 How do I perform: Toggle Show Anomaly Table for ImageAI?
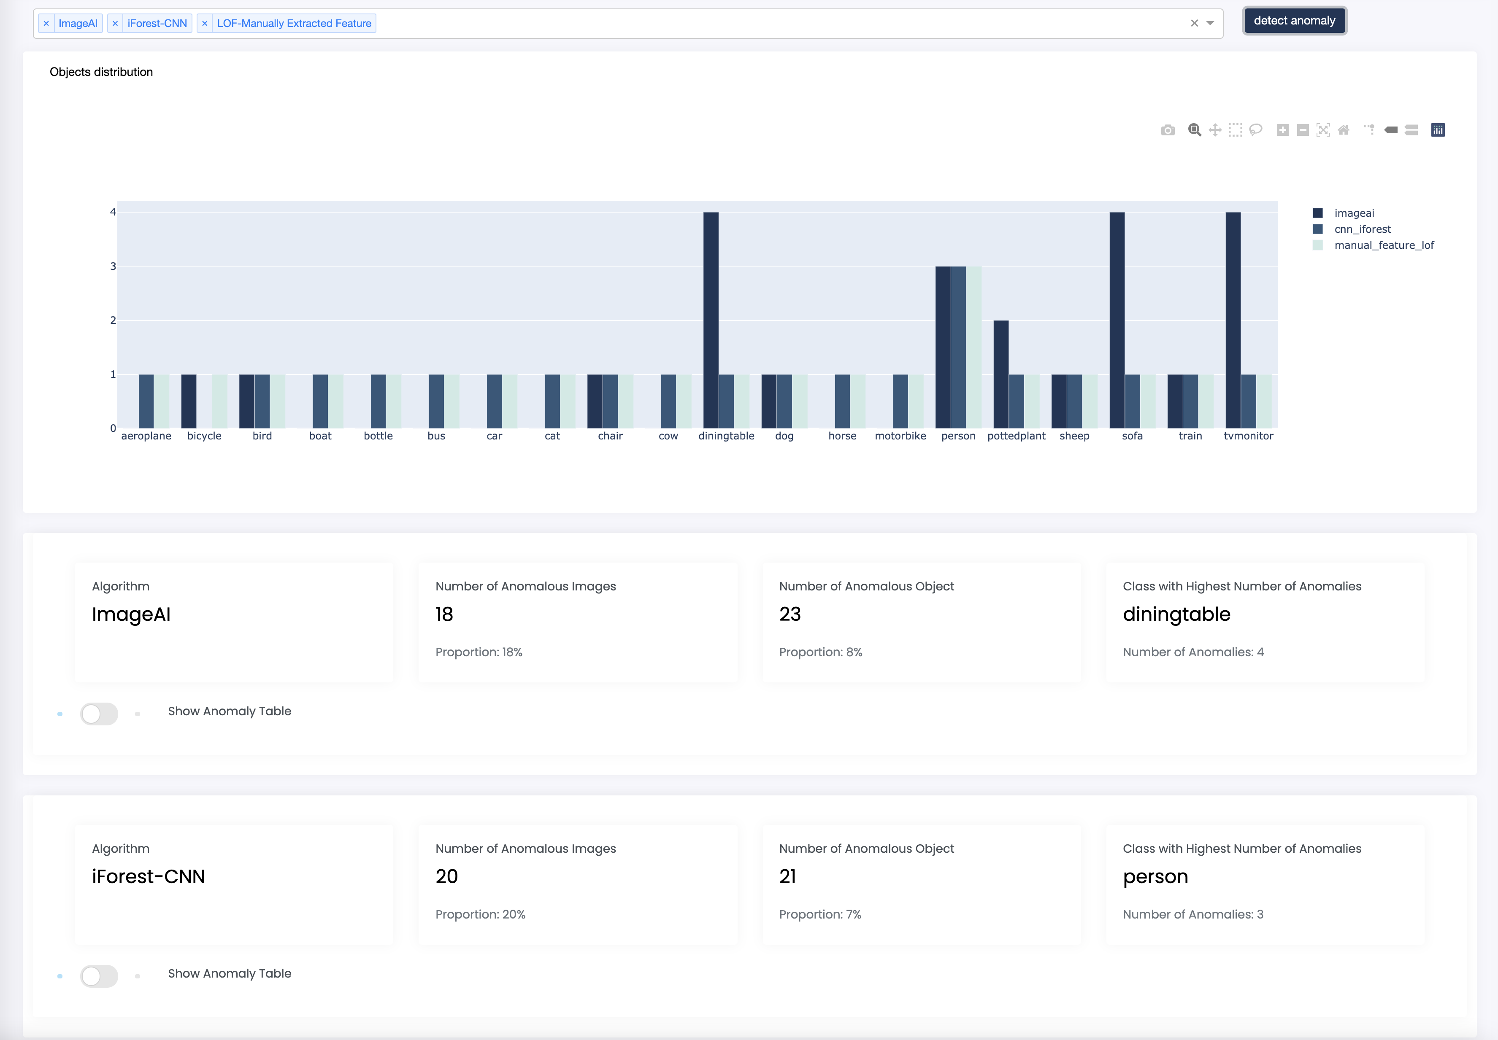(x=99, y=714)
